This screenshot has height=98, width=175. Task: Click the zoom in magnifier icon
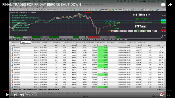pyautogui.click(x=135, y=10)
